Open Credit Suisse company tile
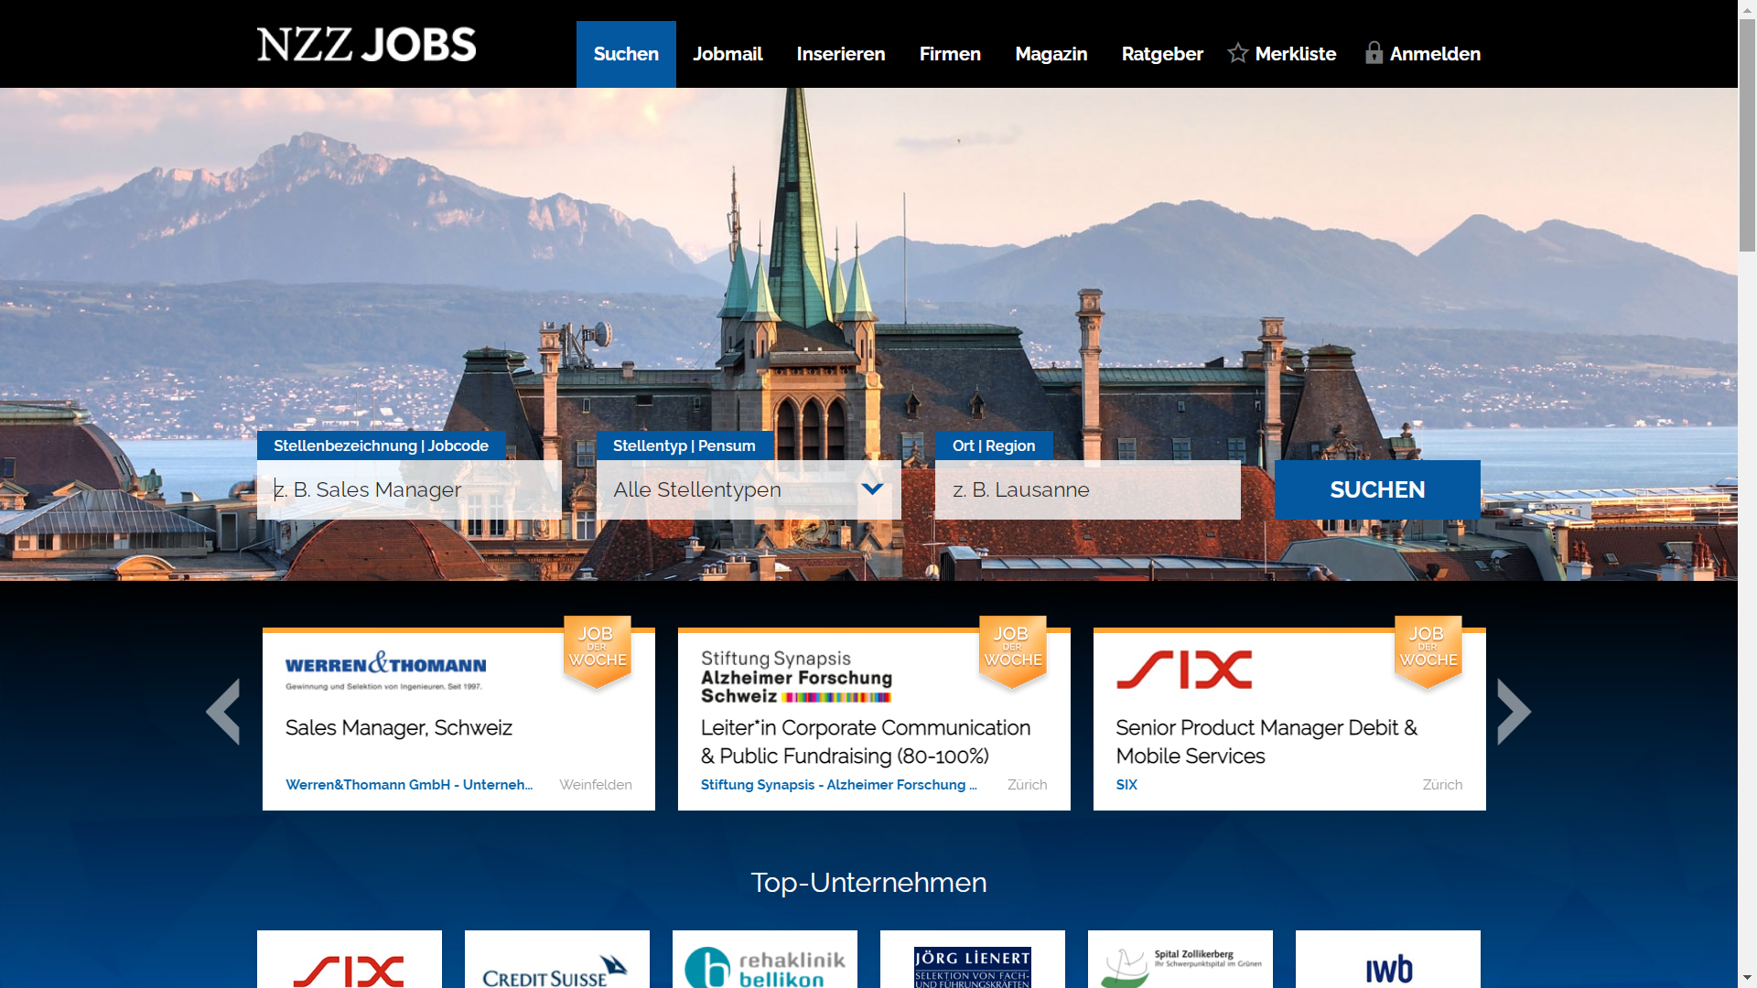Image resolution: width=1757 pixels, height=988 pixels. pos(557,960)
